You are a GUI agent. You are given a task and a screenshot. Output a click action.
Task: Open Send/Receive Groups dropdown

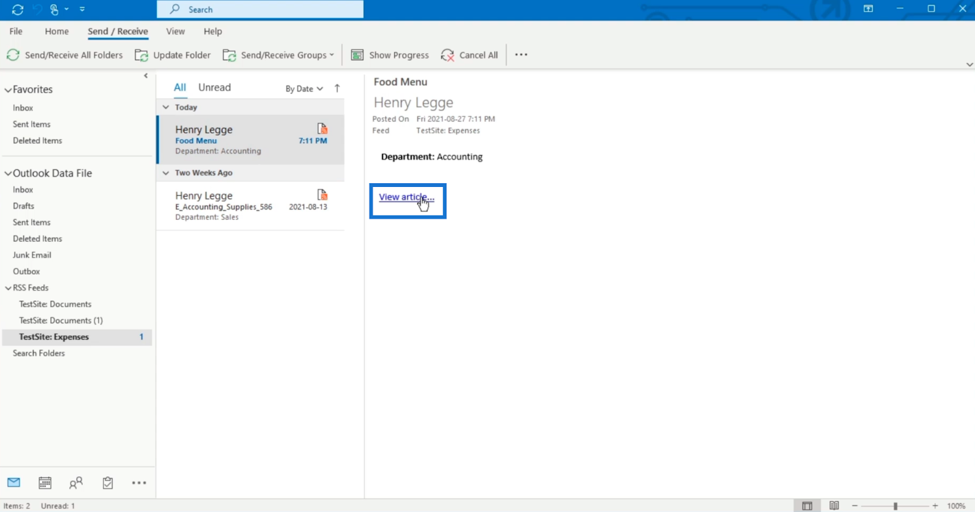pyautogui.click(x=278, y=55)
